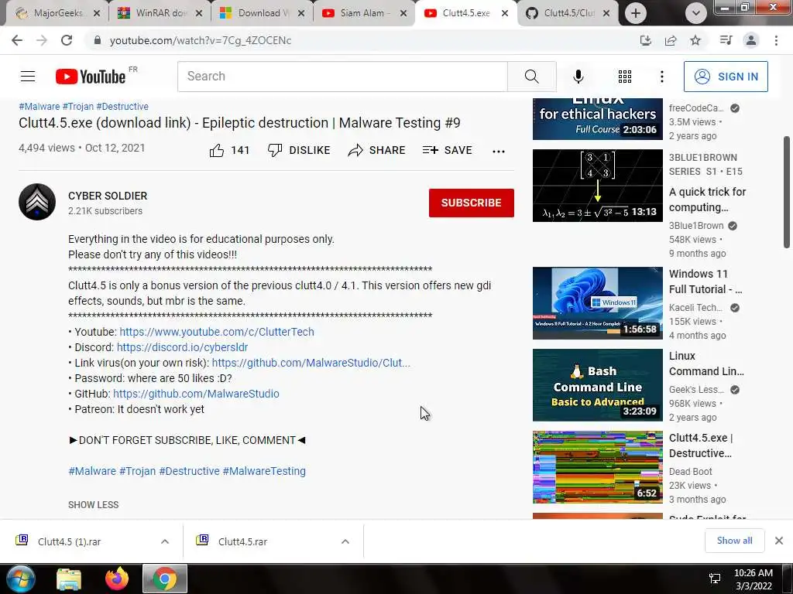793x594 pixels.
Task: Open Bash Command Line video thumbnail
Action: 597,385
